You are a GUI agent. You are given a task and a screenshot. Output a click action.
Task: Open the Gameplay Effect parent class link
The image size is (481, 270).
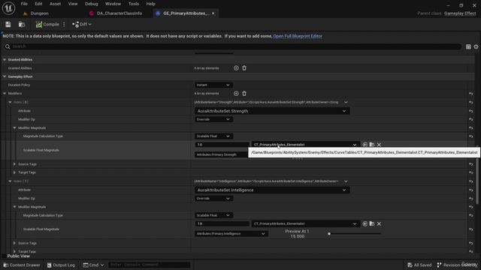[460, 13]
